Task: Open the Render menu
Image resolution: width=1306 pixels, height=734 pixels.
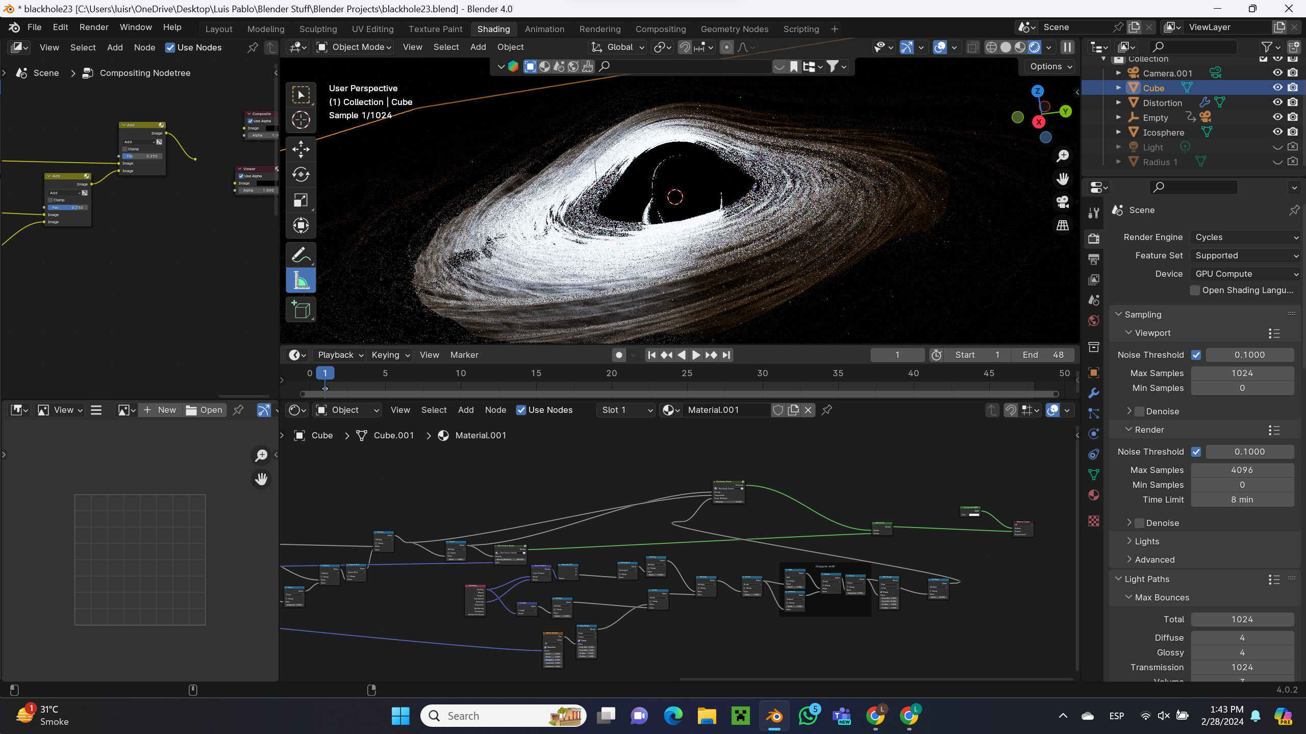Action: point(94,27)
